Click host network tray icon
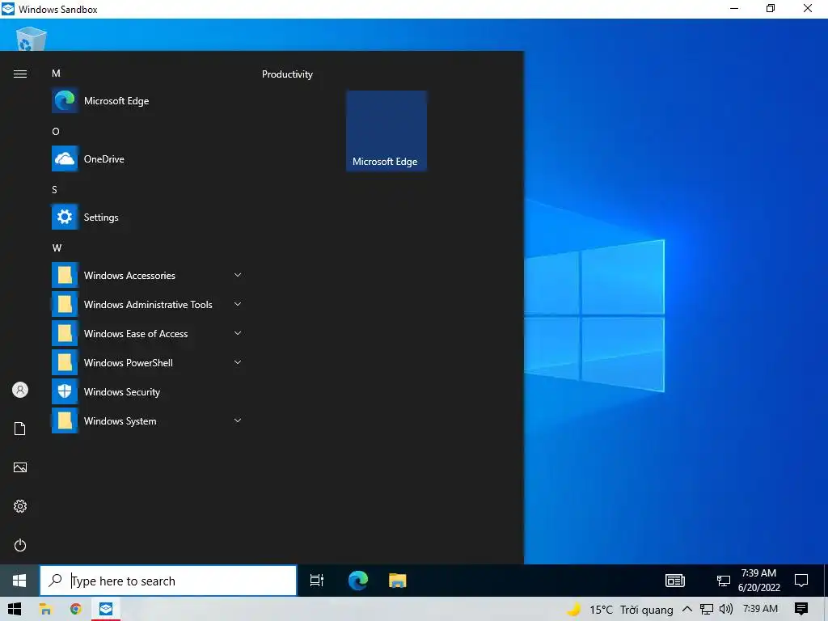 click(x=707, y=610)
